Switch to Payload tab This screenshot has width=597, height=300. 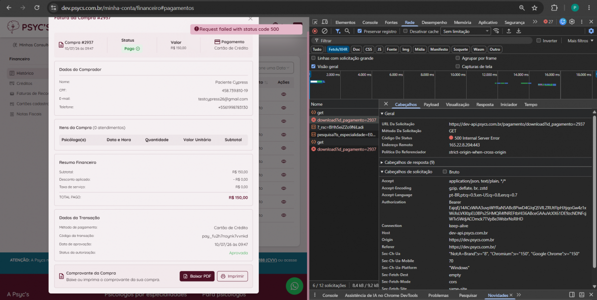(431, 104)
